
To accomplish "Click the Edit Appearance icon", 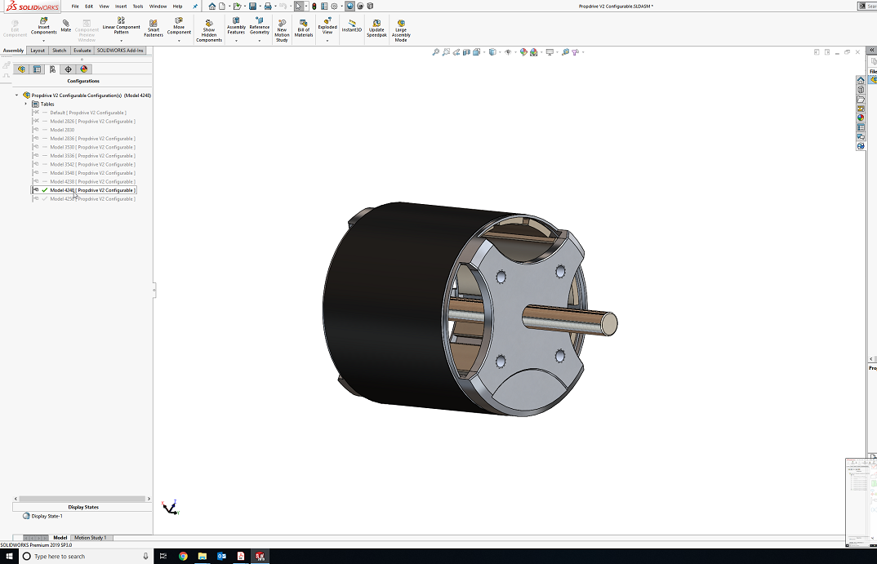I will (523, 52).
